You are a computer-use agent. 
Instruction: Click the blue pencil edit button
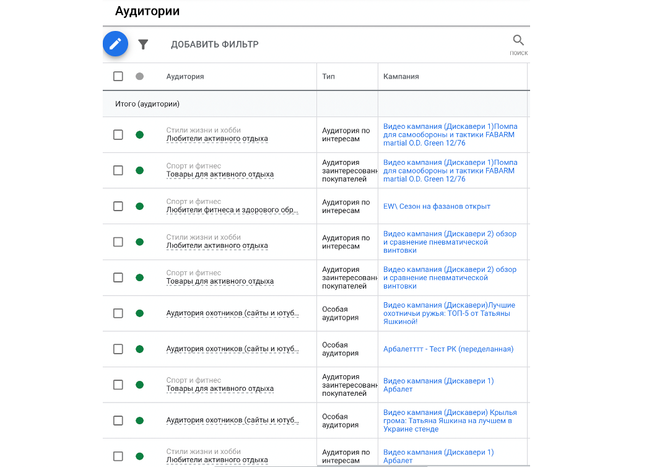click(x=115, y=43)
